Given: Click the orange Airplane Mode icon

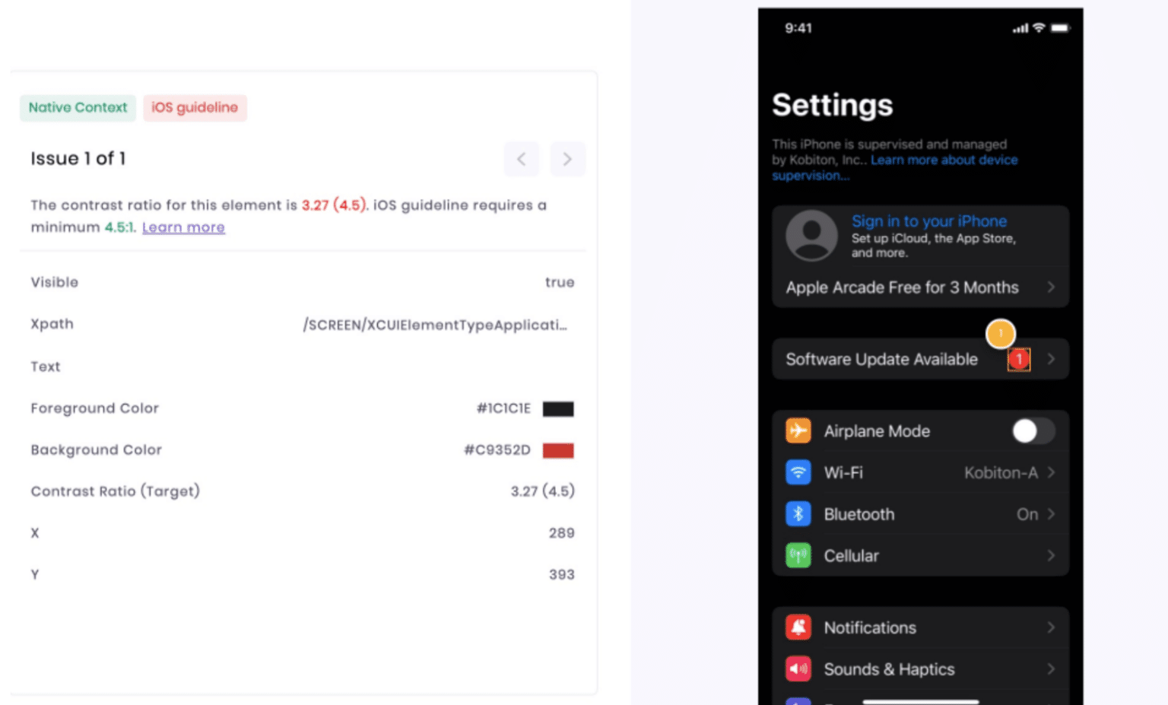Looking at the screenshot, I should coord(798,431).
